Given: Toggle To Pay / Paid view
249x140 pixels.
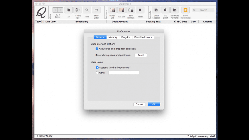Looking at the screenshot, I should (78, 10).
